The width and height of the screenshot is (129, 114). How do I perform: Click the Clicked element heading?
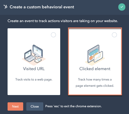click(95, 69)
